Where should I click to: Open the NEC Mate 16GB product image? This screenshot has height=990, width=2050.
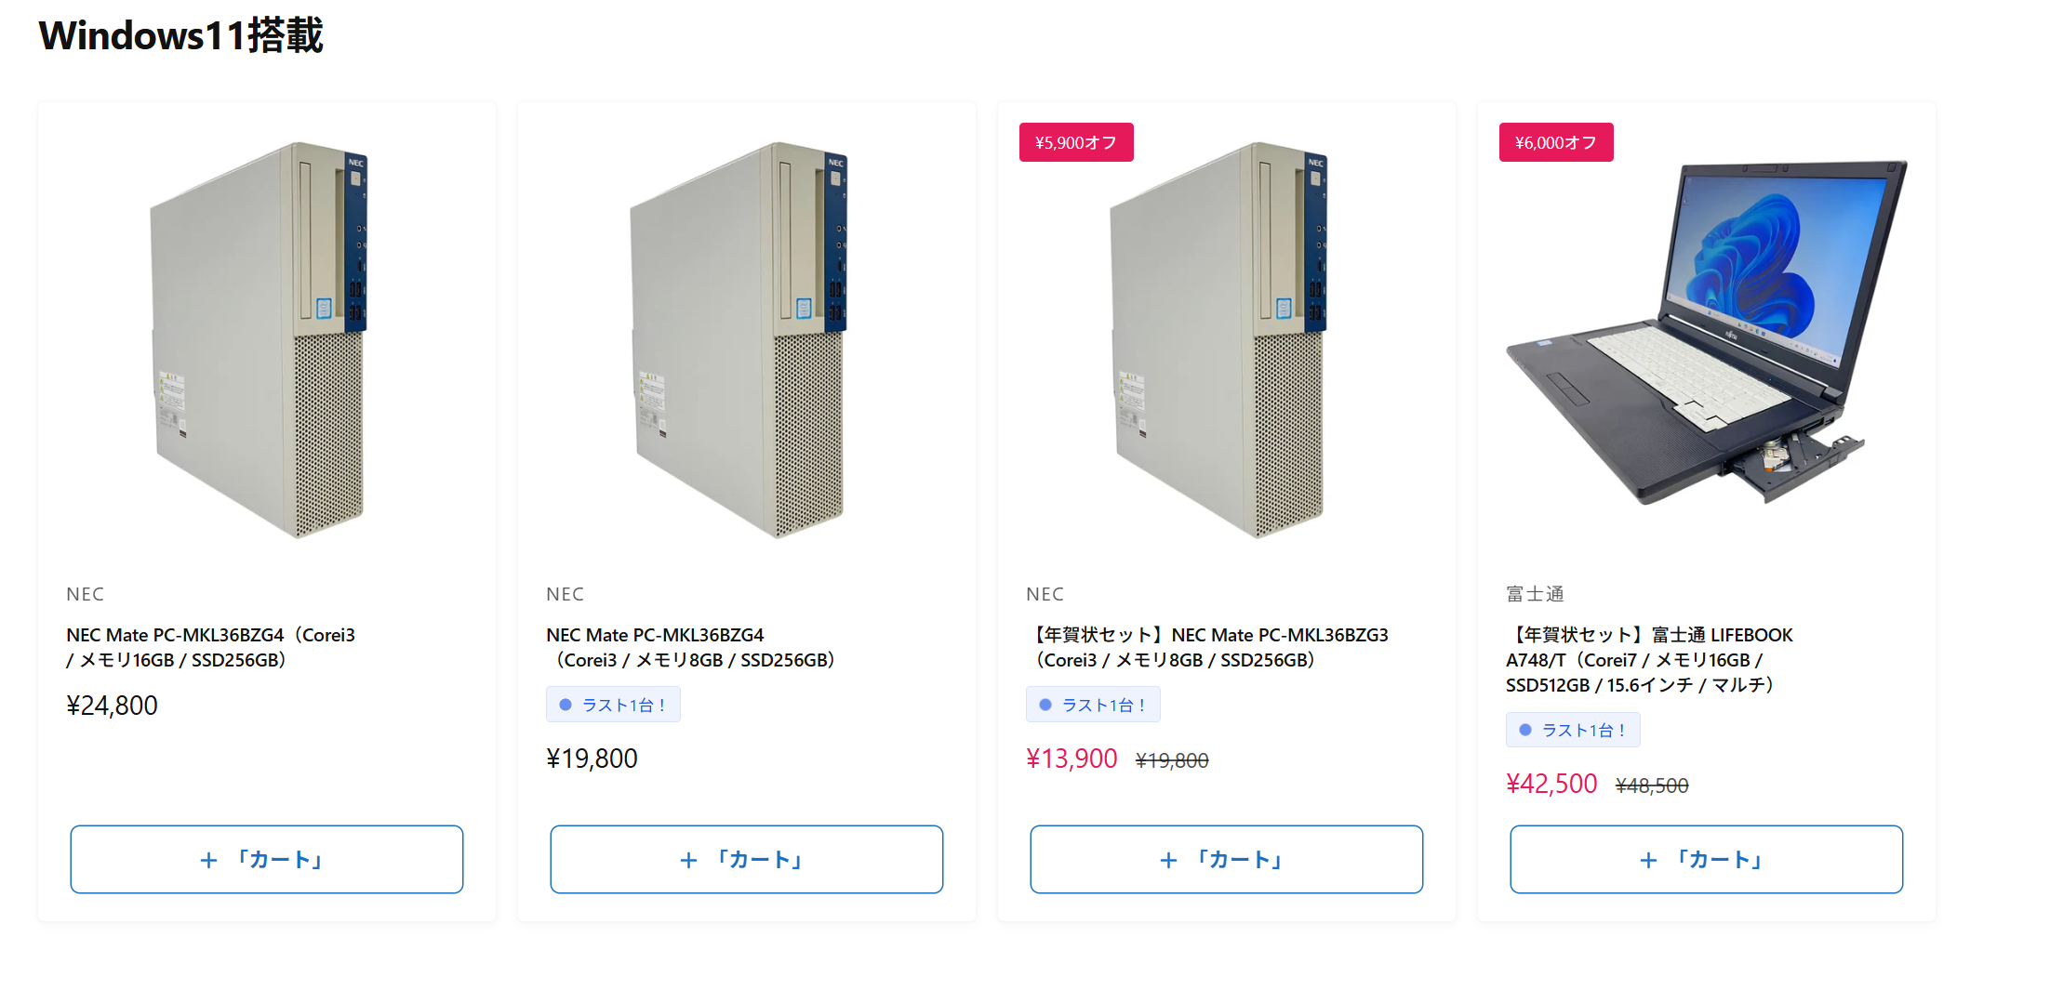[x=266, y=339]
